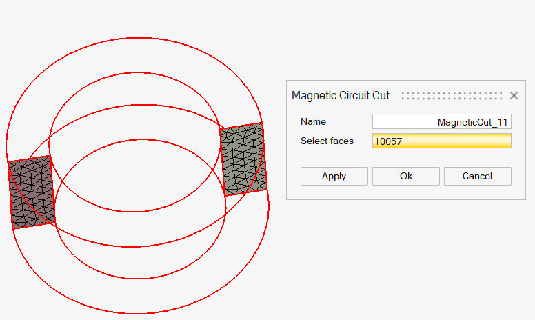Screen dimensions: 535x320
Task: Click the bottom red edge of left meshed face
Action: point(34,225)
